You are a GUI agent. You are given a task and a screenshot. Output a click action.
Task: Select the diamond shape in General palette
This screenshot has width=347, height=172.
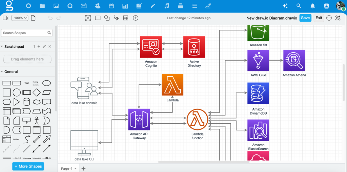(37, 92)
